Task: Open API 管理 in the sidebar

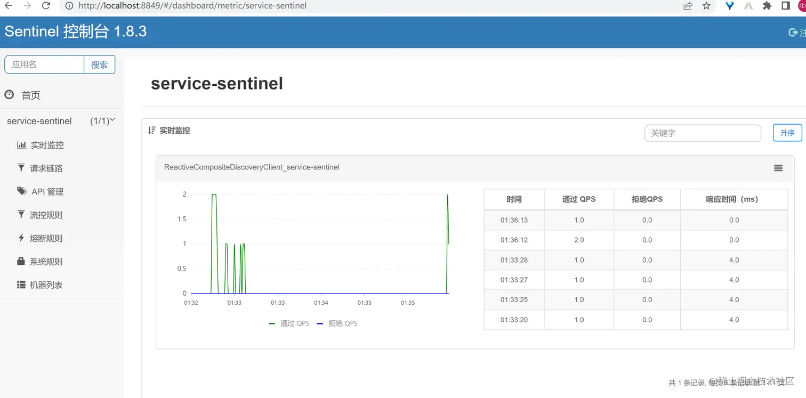Action: 47,192
